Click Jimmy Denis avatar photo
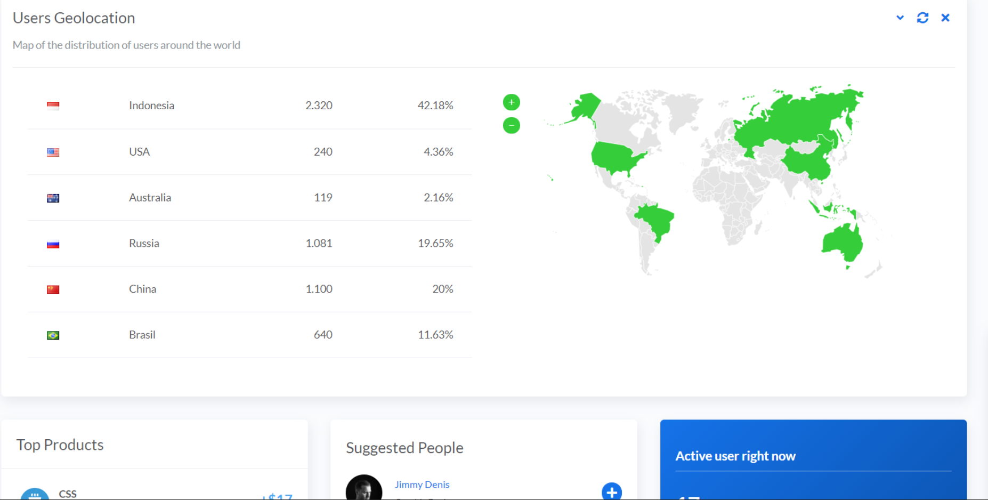This screenshot has height=500, width=988. [364, 488]
